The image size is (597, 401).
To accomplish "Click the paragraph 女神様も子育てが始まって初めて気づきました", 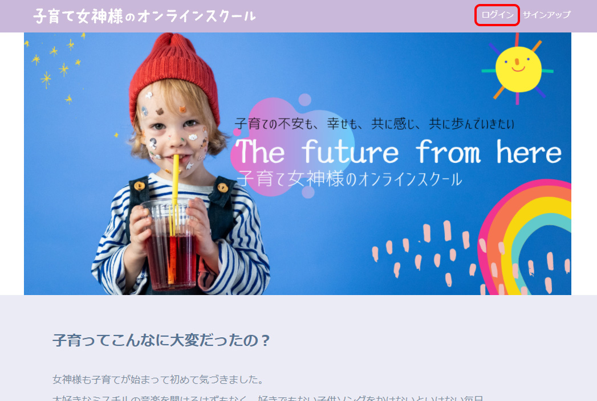I will point(158,379).
